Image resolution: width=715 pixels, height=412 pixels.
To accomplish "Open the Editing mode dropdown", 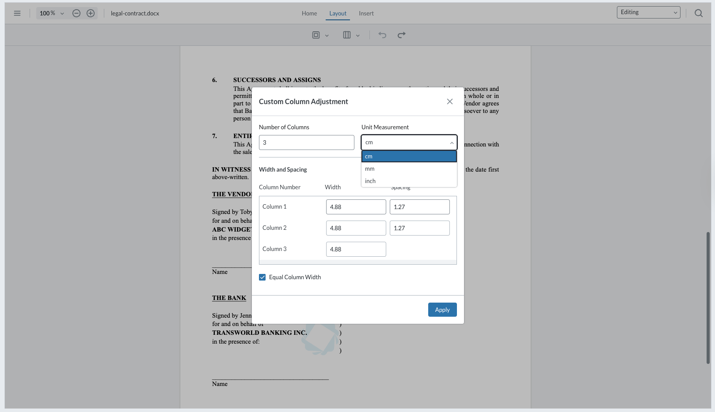I will click(x=648, y=12).
